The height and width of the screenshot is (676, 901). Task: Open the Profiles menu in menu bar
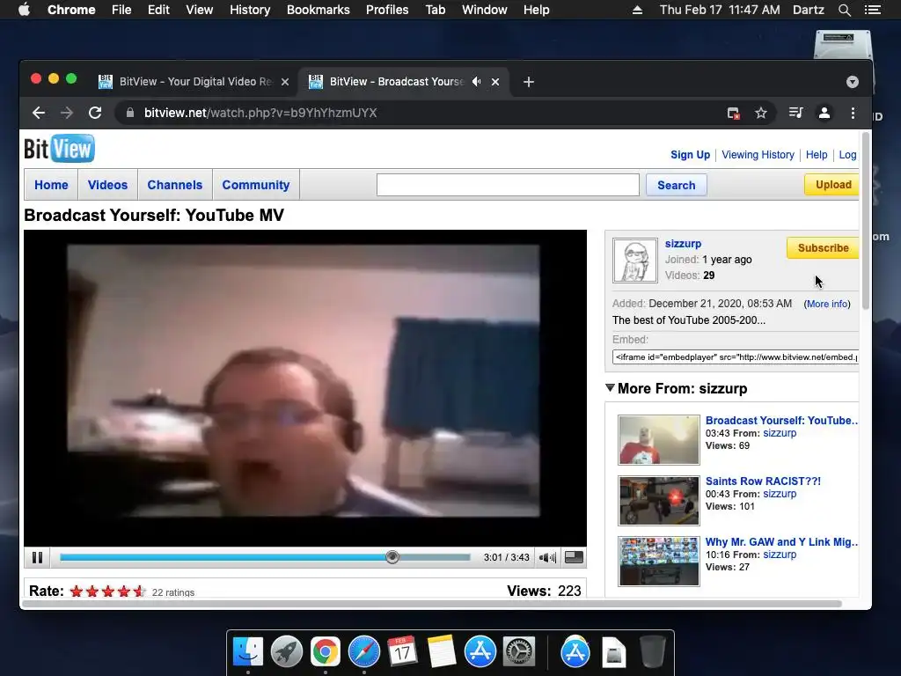387,10
